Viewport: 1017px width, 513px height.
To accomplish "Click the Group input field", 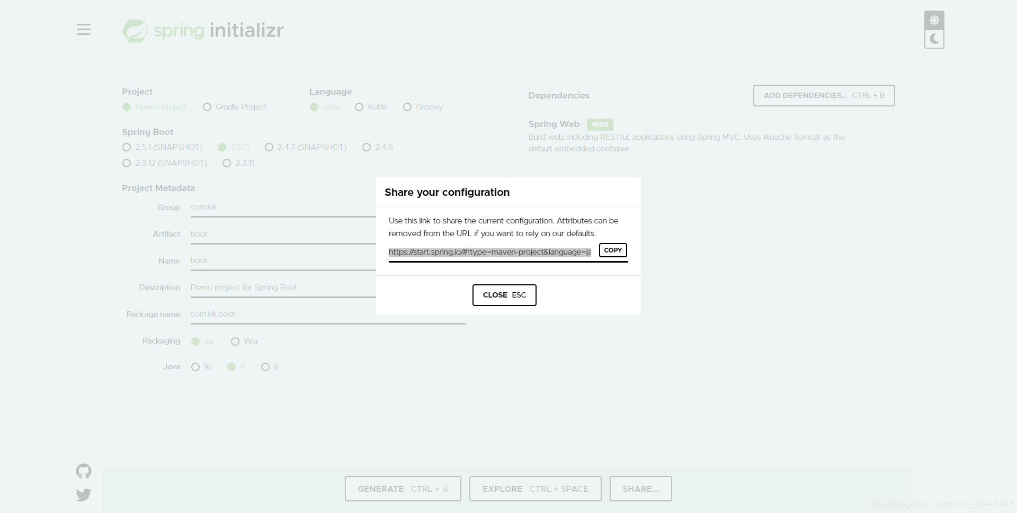I will pyautogui.click(x=283, y=208).
